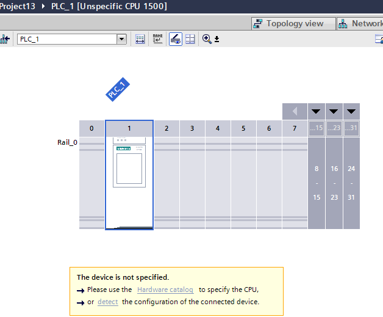Open the Hardware catalog link
The height and width of the screenshot is (317, 383).
(165, 290)
